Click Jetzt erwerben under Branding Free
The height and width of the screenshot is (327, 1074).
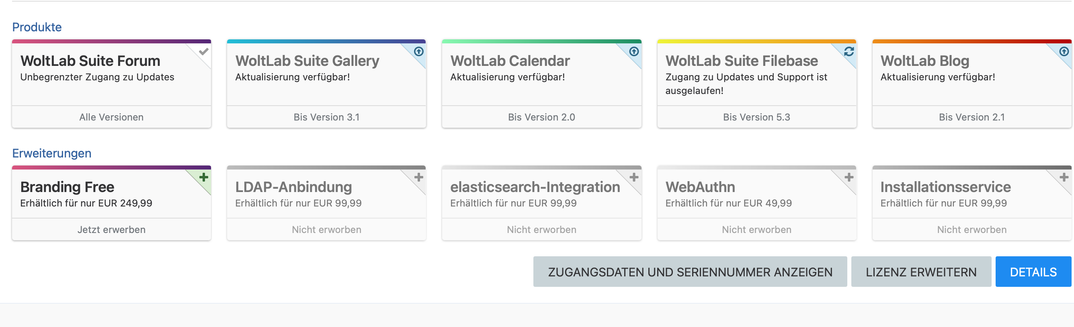point(111,229)
